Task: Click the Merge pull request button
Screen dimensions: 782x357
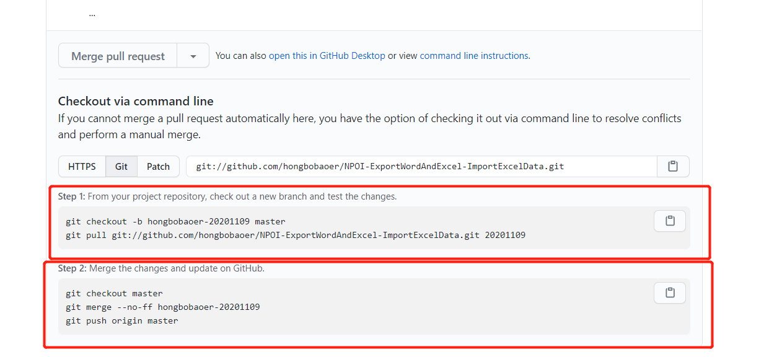Action: pos(117,55)
